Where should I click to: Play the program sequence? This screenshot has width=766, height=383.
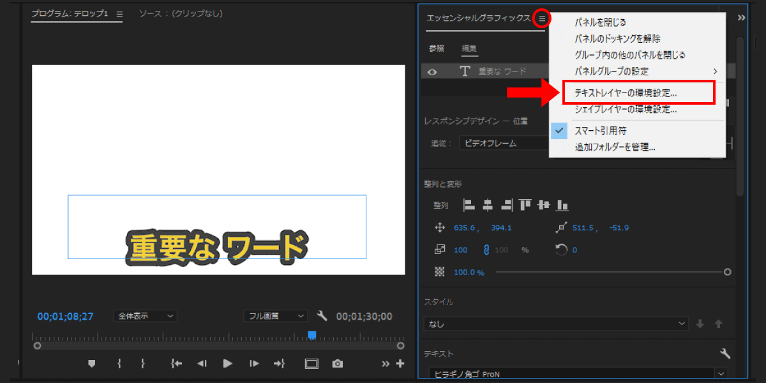coord(227,363)
